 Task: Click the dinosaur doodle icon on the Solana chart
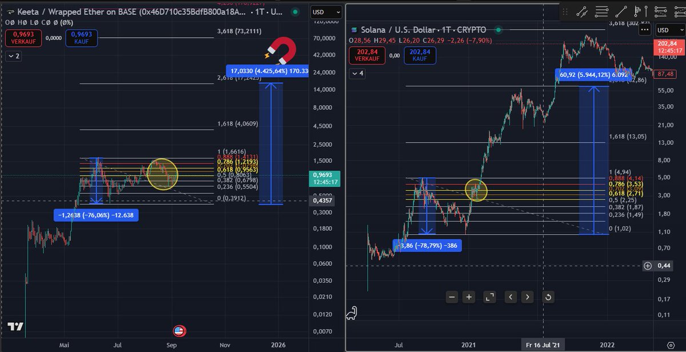352,313
